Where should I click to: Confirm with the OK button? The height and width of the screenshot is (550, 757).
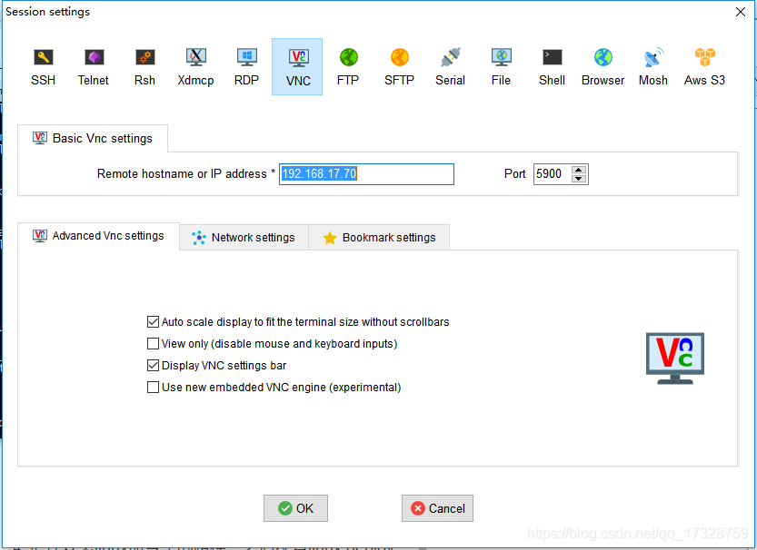coord(295,508)
